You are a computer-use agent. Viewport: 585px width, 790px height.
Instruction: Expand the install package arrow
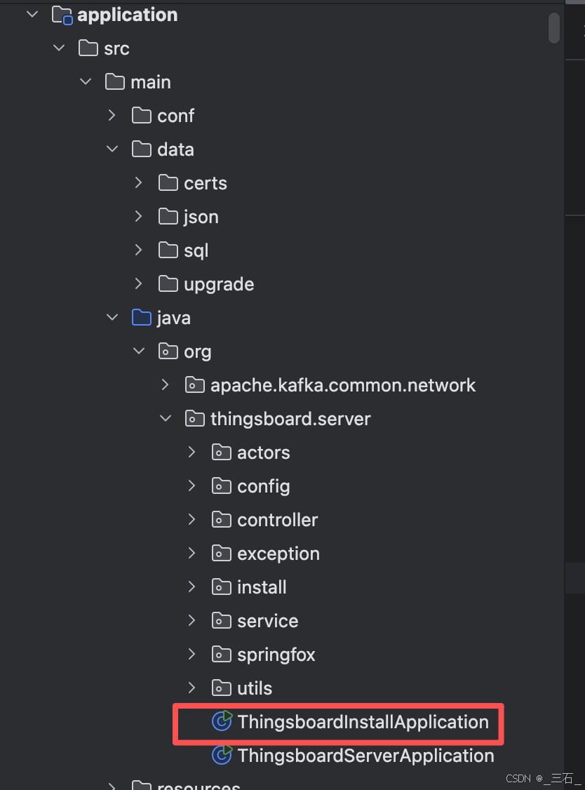coord(192,587)
